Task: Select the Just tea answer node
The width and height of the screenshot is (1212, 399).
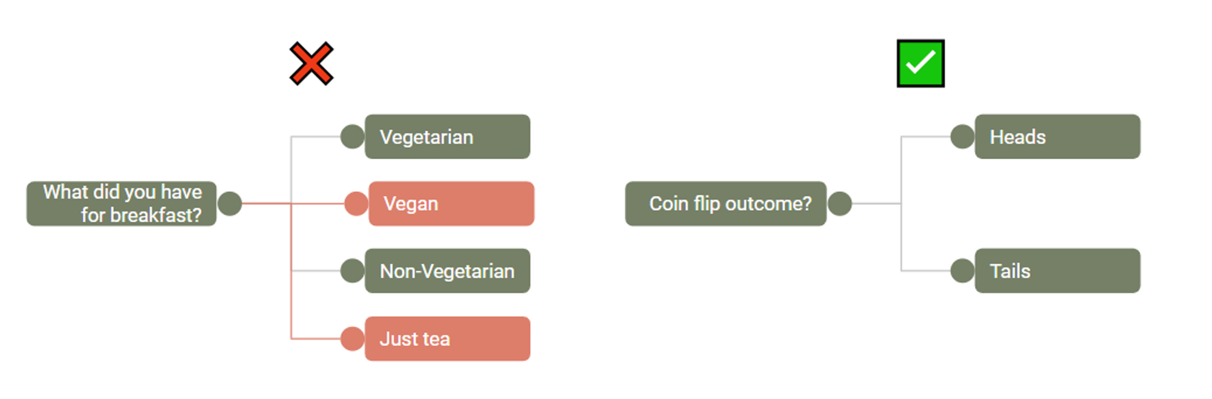Action: click(447, 338)
